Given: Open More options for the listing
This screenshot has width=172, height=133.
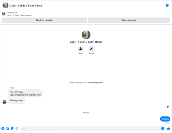Looking at the screenshot, I should tap(129, 20).
